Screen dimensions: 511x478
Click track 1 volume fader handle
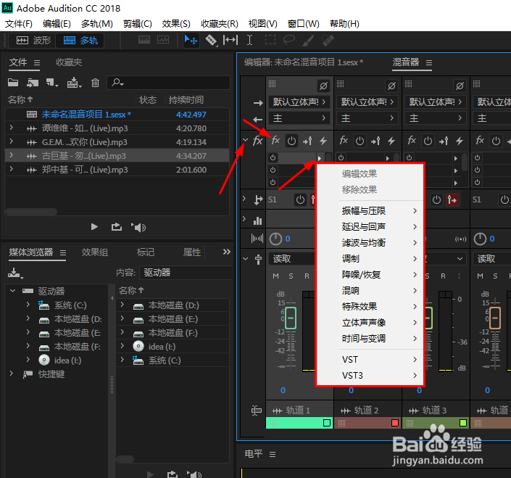[x=291, y=318]
